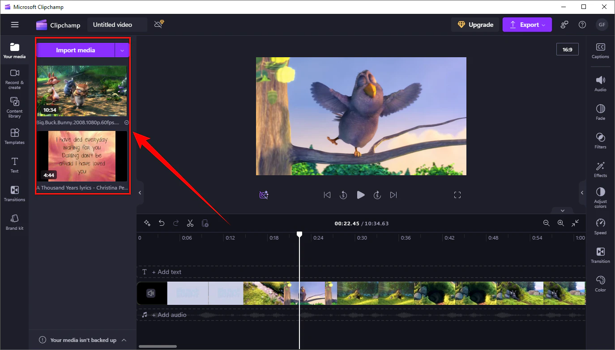Open the Transition panel in right sidebar
Screen dimensions: 615x350
pos(600,255)
